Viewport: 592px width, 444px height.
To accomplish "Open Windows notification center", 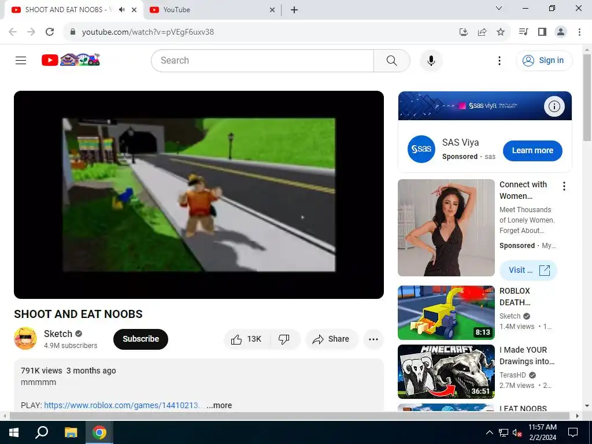I will tap(573, 432).
